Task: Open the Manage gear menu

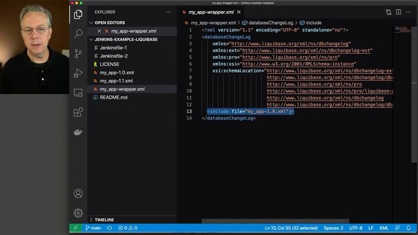Action: (x=78, y=213)
